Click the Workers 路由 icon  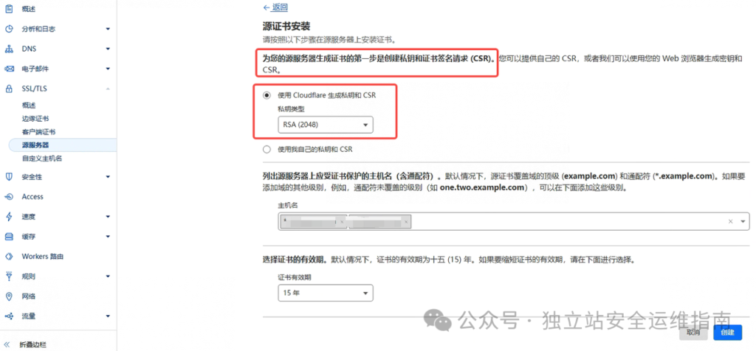coord(9,256)
